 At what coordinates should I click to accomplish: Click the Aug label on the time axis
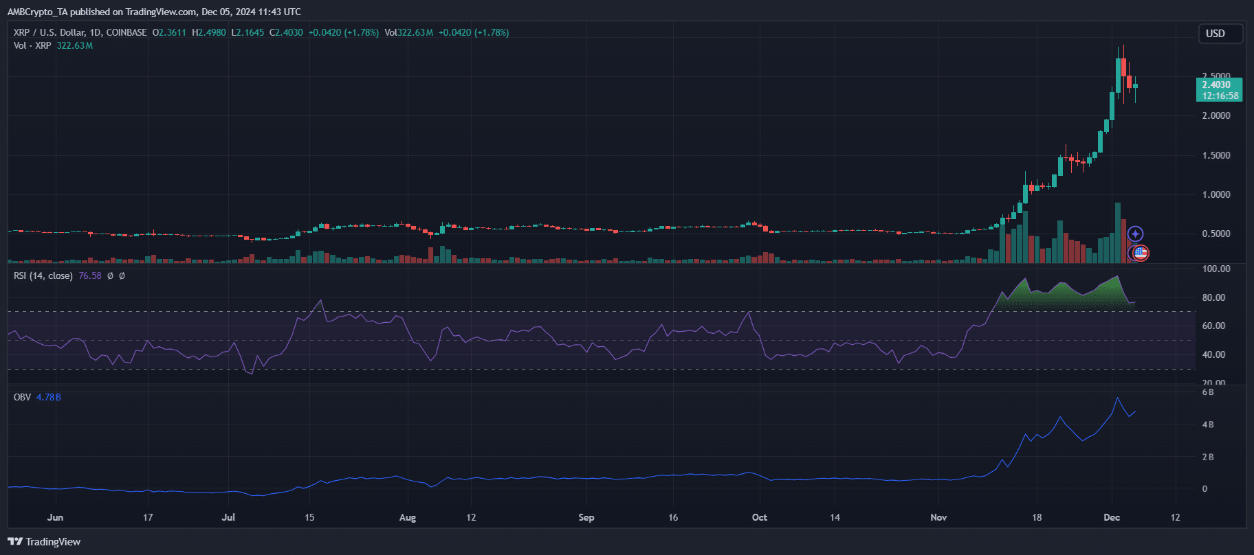(408, 517)
